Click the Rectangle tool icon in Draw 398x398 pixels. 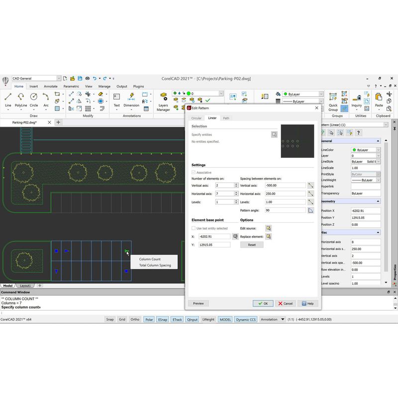(x=57, y=94)
